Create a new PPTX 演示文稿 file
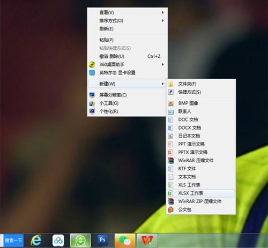This screenshot has width=268, height=248. (x=201, y=152)
